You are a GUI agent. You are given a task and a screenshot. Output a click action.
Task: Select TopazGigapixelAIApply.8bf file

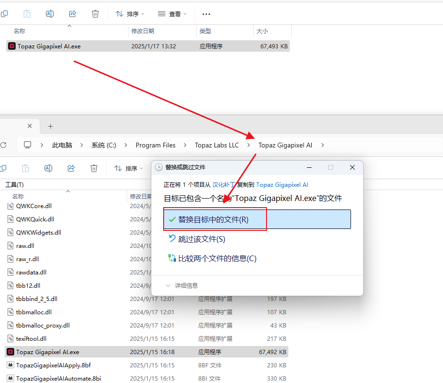pyautogui.click(x=54, y=365)
